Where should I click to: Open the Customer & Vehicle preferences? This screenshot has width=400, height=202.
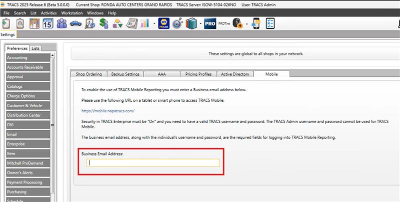click(x=28, y=106)
